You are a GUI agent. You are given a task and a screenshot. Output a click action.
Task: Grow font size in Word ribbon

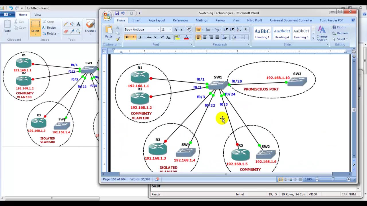pos(176,29)
